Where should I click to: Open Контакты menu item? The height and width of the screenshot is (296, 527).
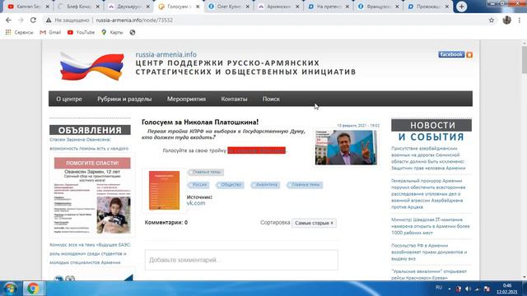234,99
